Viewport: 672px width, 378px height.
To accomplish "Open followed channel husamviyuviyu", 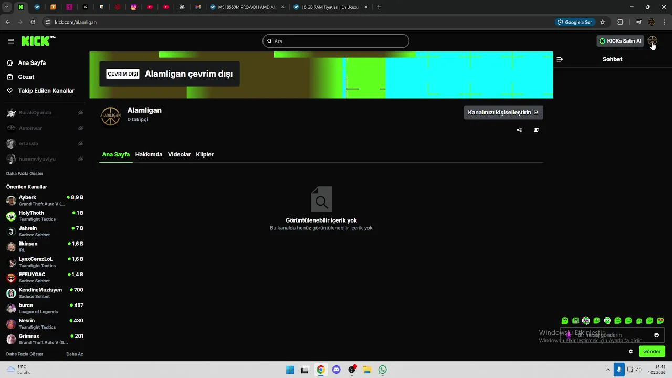I will coord(45,159).
